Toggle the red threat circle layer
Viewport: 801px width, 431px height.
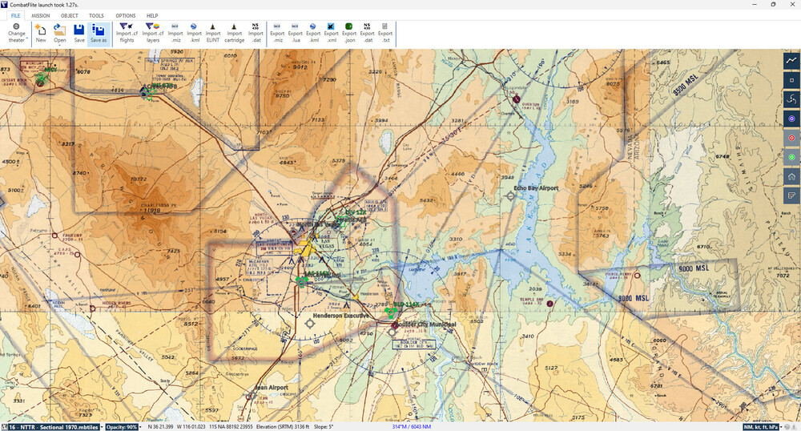pos(791,138)
